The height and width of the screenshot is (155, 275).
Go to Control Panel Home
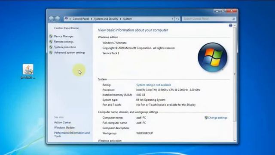[66, 28]
